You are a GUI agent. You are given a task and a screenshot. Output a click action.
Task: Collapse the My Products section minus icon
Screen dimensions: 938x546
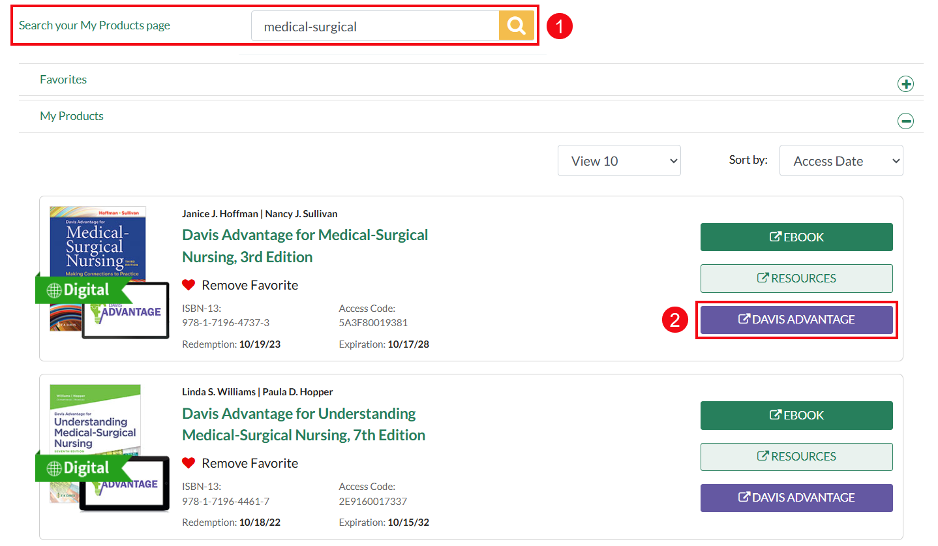[x=905, y=121]
